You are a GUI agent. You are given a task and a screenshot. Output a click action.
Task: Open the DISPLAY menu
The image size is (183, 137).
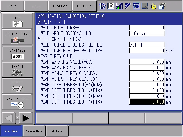point(60,6)
